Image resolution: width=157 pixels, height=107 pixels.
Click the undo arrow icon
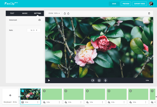[x=65, y=13]
